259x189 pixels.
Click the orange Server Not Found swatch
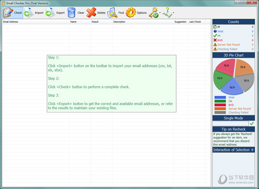point(220,109)
